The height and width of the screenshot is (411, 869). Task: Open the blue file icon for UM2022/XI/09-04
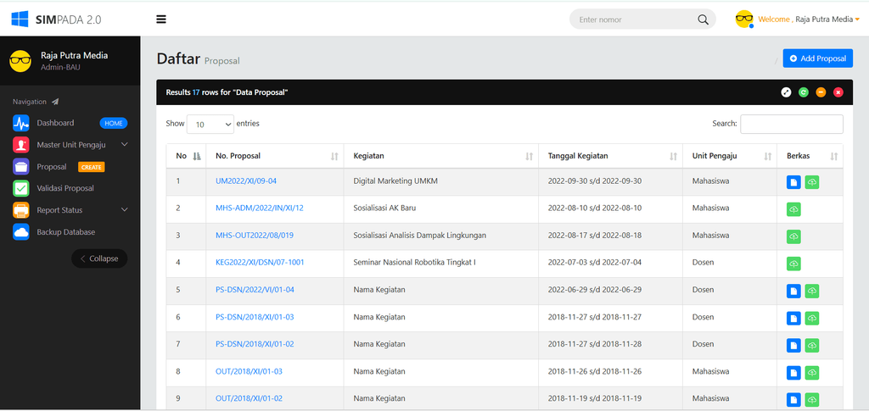click(x=793, y=182)
